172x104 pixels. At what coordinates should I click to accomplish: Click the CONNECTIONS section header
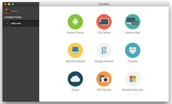pos(13,17)
